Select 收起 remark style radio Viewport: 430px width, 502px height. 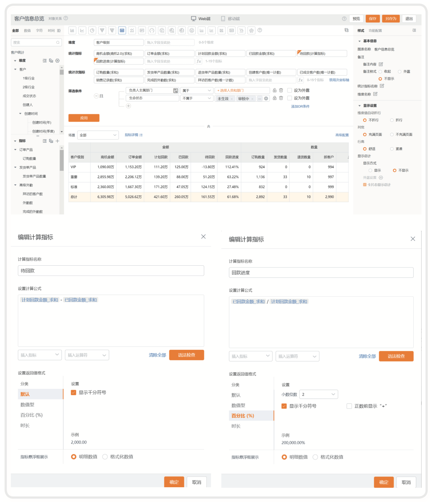pos(380,72)
